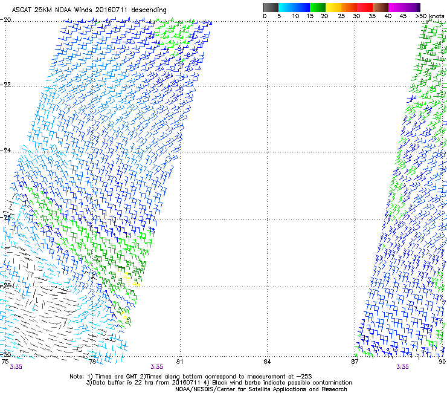The height and width of the screenshot is (393, 447).
Task: Click the -20 latitude axis label
Action: coord(5,20)
